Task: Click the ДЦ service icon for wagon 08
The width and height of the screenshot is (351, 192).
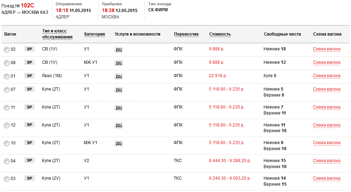Action: click(119, 63)
